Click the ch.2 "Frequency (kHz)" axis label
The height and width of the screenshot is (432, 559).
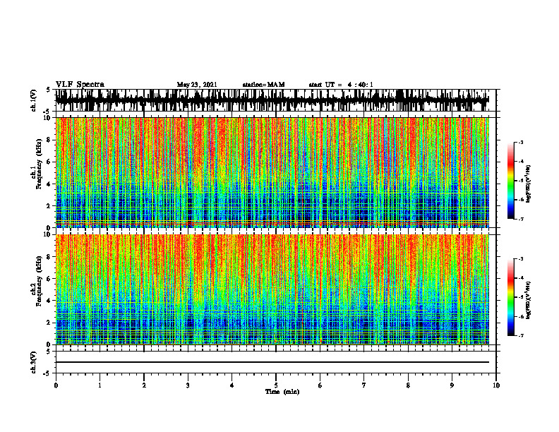coord(39,282)
